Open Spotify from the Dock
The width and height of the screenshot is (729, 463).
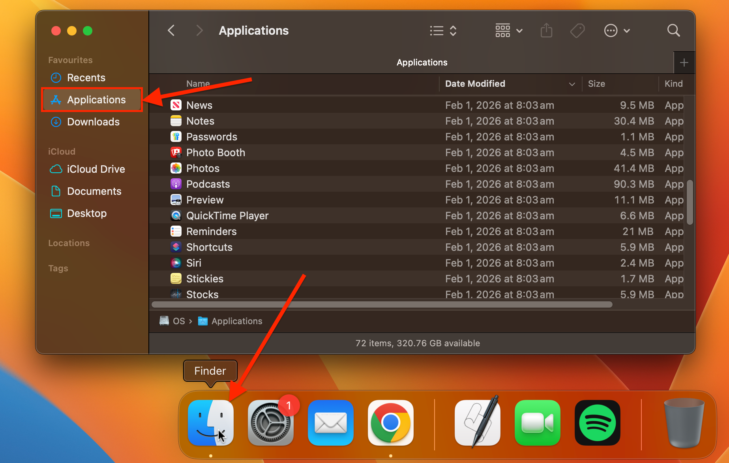click(598, 423)
